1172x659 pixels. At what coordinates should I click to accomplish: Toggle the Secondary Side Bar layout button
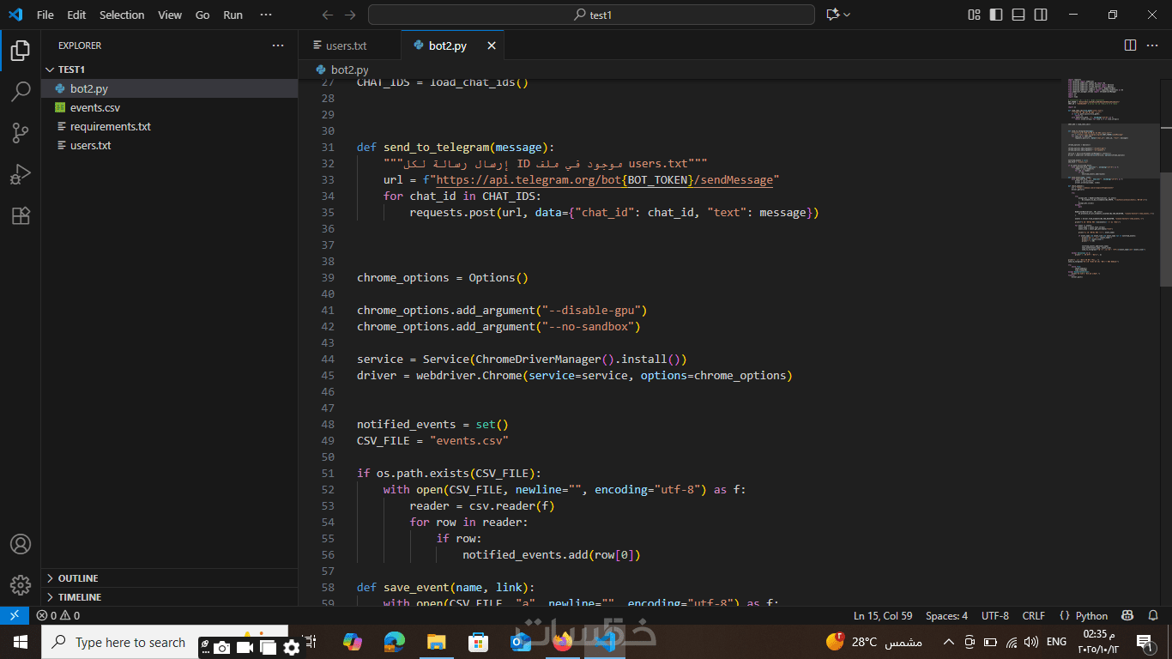[x=1041, y=15]
